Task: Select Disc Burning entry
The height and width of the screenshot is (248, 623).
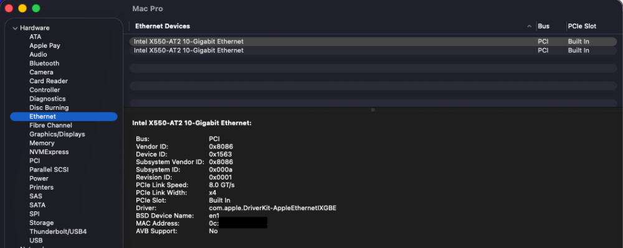Action: 49,108
